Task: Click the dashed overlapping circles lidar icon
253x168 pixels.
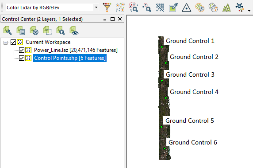Action: [x=213, y=8]
